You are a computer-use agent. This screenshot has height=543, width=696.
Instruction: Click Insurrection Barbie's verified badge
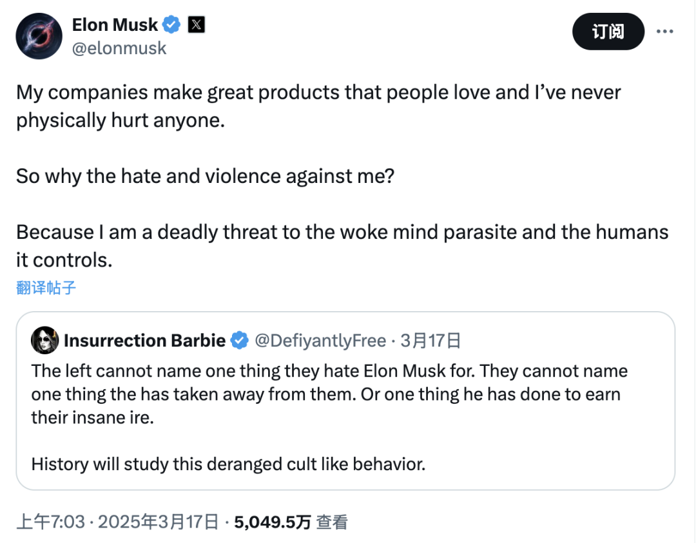tap(240, 340)
